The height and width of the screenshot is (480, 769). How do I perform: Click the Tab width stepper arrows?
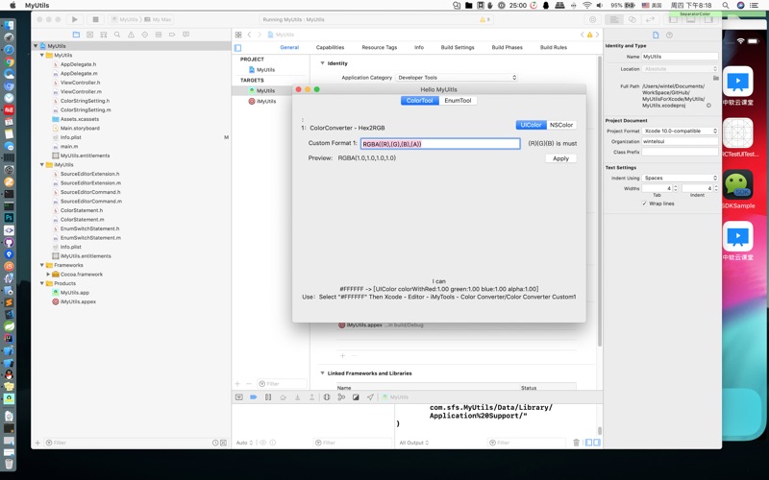676,188
